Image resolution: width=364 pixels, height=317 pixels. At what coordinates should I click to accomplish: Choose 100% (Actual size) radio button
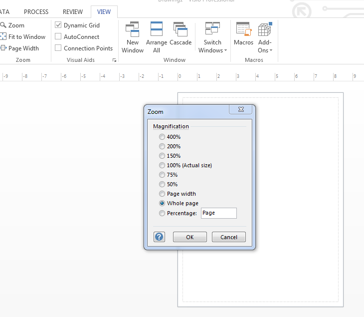162,165
